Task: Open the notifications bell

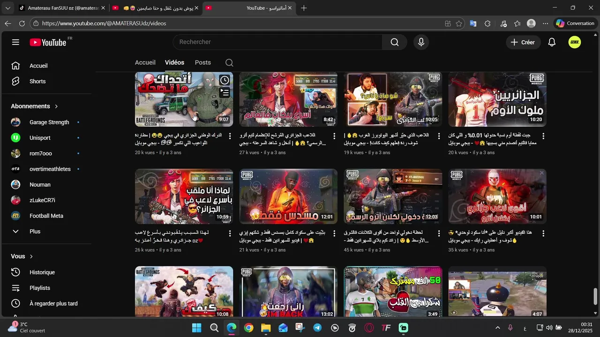Action: coord(552,42)
